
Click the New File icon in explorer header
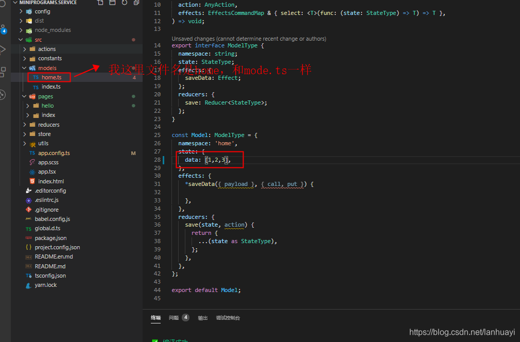coord(100,3)
